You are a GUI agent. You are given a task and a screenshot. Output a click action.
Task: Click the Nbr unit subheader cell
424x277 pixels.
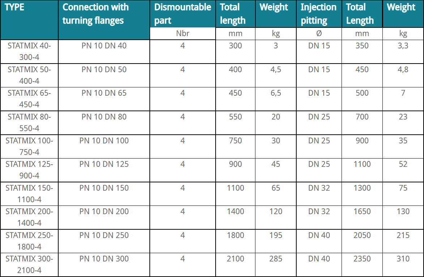(x=182, y=34)
